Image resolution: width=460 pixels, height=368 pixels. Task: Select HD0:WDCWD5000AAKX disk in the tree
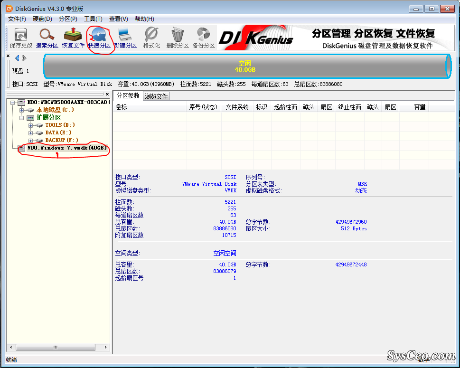click(68, 103)
